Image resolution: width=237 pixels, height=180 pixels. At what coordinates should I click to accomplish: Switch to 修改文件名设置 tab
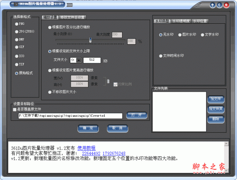(x=73, y=17)
